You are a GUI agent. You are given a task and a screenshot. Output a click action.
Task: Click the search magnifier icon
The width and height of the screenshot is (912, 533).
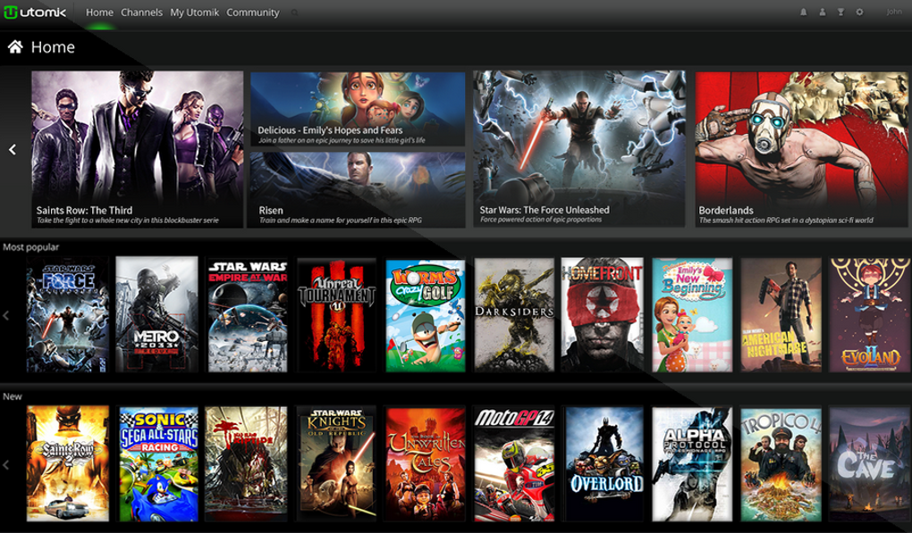pyautogui.click(x=295, y=12)
